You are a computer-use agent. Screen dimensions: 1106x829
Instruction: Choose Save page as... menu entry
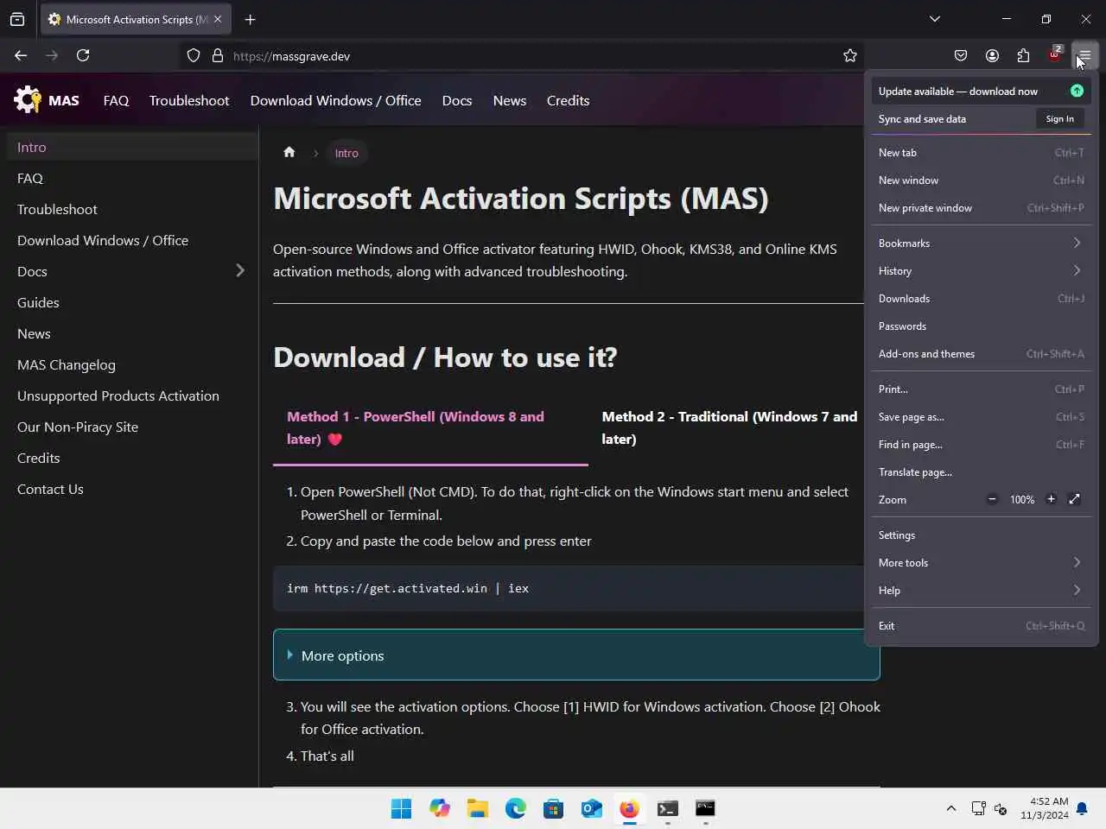pyautogui.click(x=981, y=416)
